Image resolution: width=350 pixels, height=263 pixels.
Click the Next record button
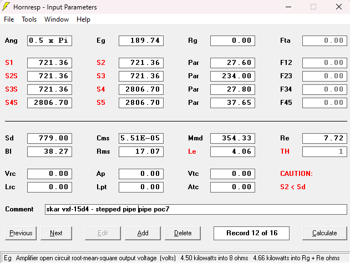56,233
